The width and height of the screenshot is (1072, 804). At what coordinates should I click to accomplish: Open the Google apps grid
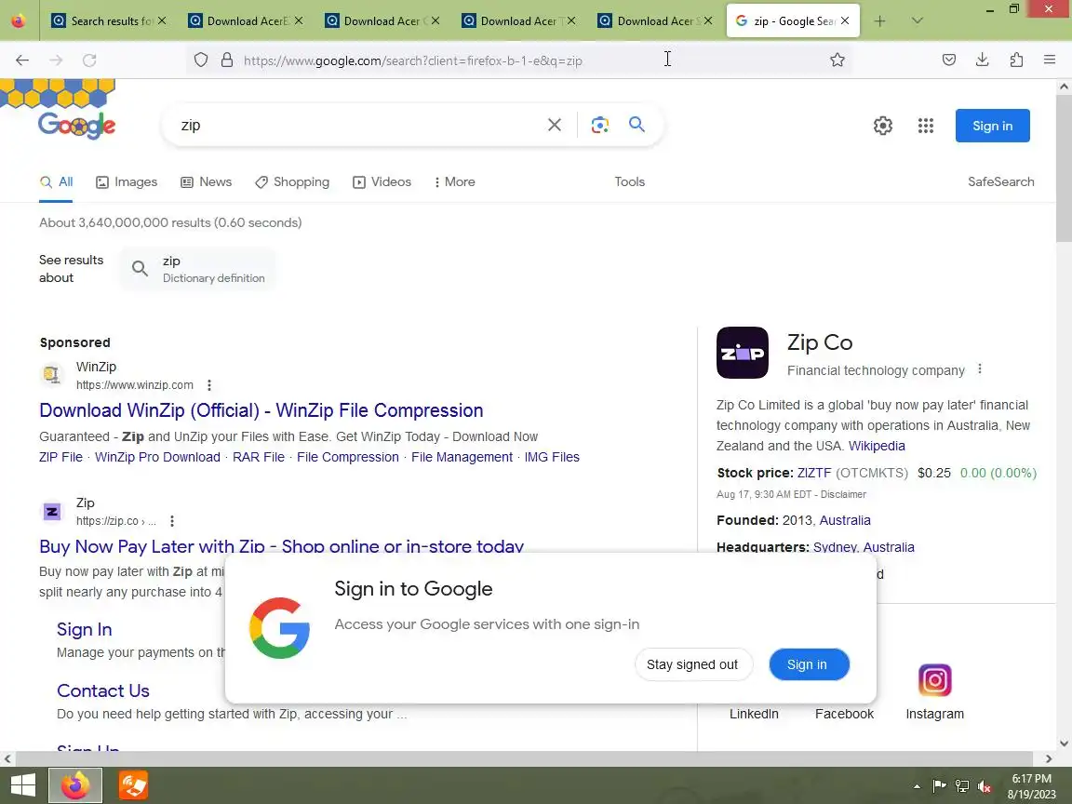926,126
